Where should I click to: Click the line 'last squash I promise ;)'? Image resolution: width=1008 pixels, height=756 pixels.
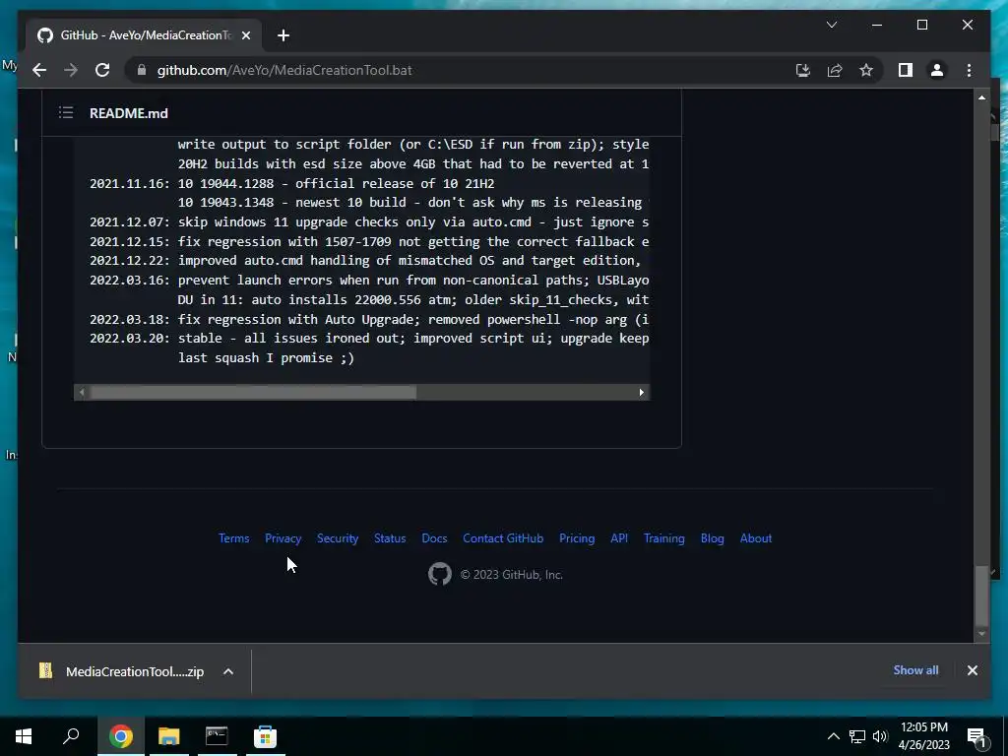tap(266, 358)
